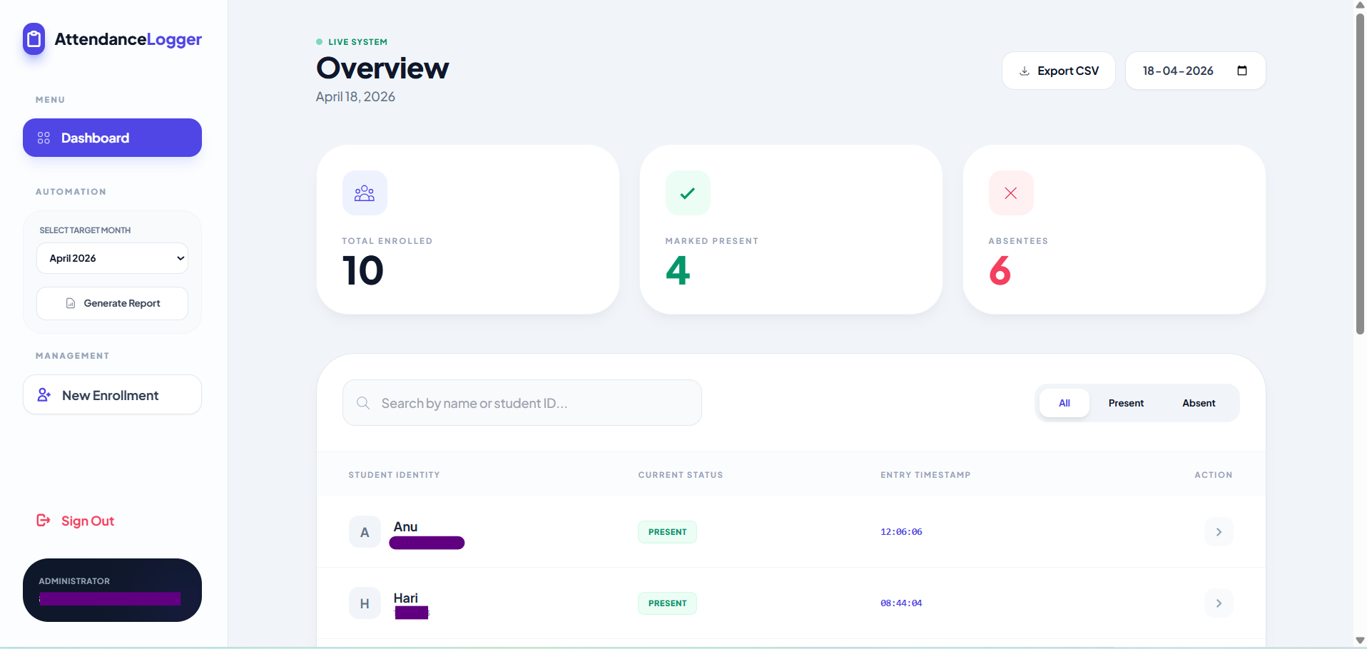Image resolution: width=1367 pixels, height=649 pixels.
Task: Click the New Enrollment person-plus icon
Action: tap(44, 394)
